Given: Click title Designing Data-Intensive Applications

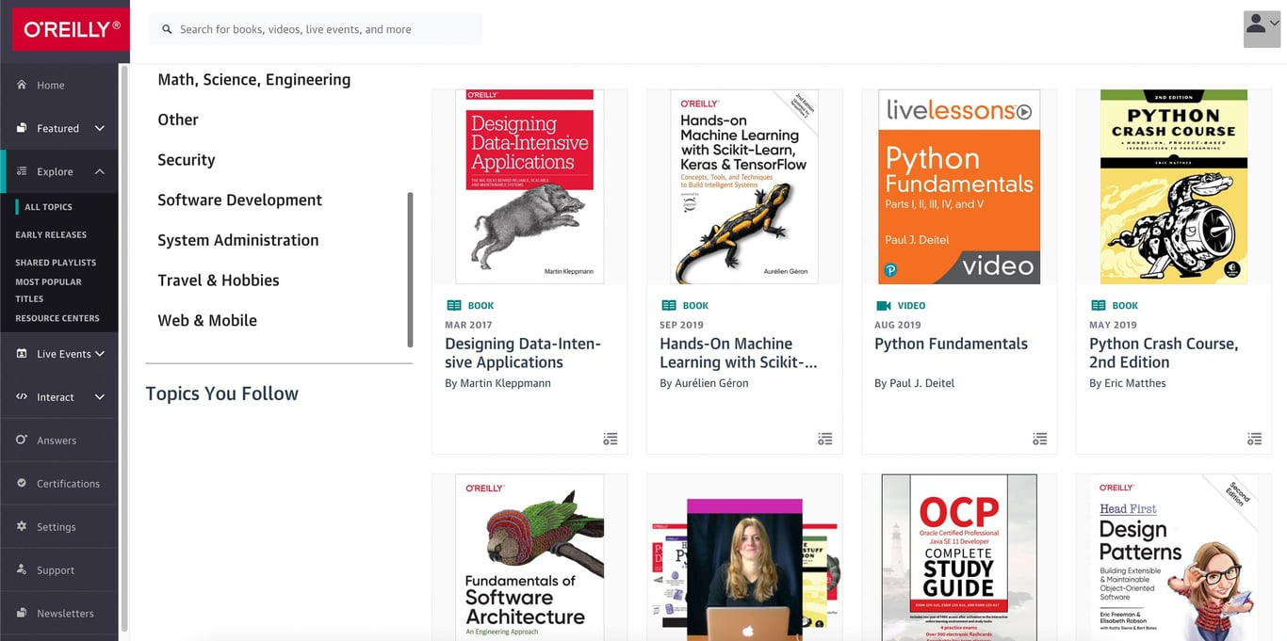Looking at the screenshot, I should [x=523, y=353].
